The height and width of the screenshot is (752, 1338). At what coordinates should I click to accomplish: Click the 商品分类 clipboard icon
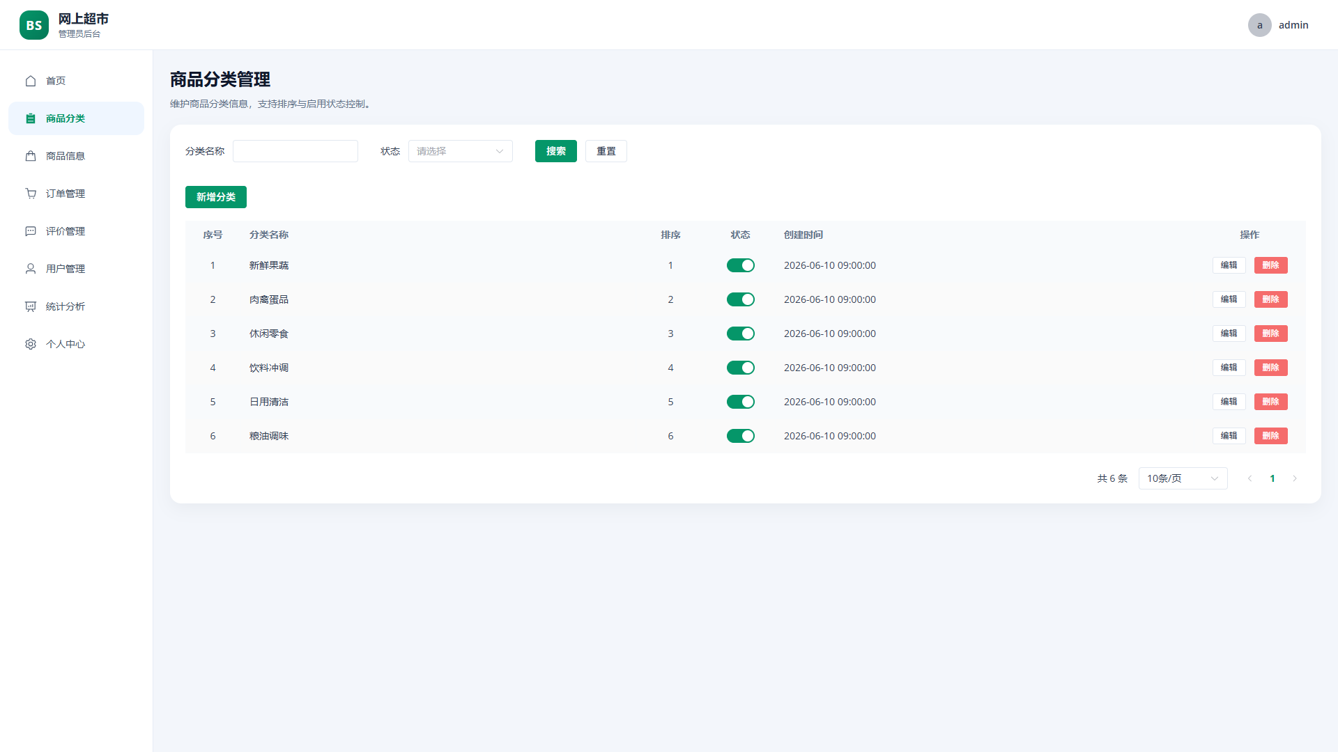point(31,118)
